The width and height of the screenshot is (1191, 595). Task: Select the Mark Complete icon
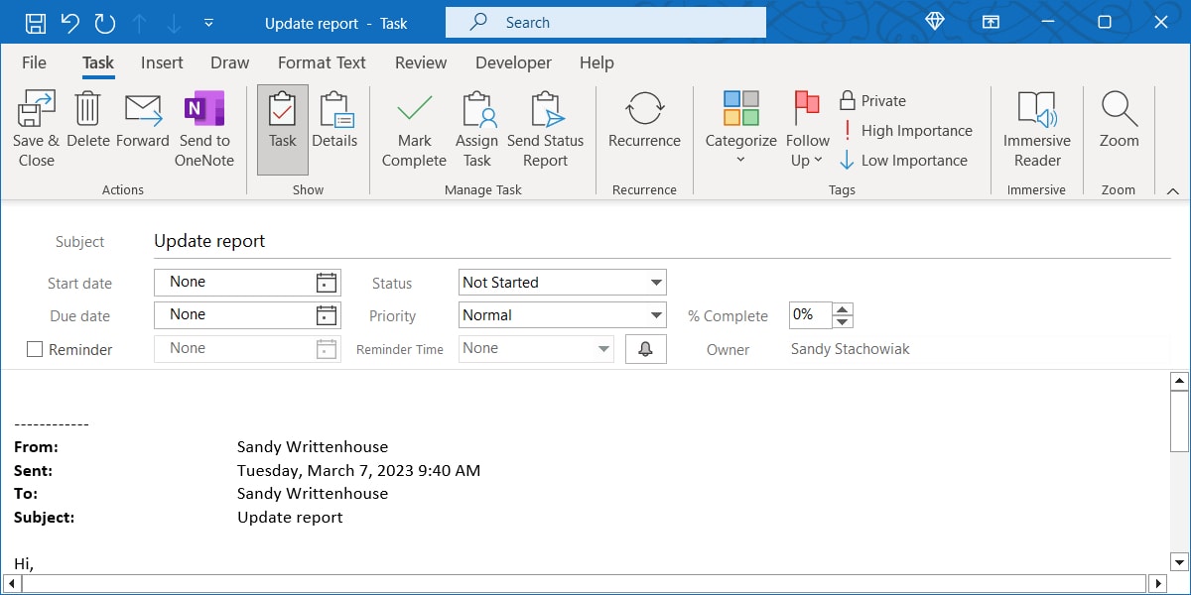pos(413,127)
